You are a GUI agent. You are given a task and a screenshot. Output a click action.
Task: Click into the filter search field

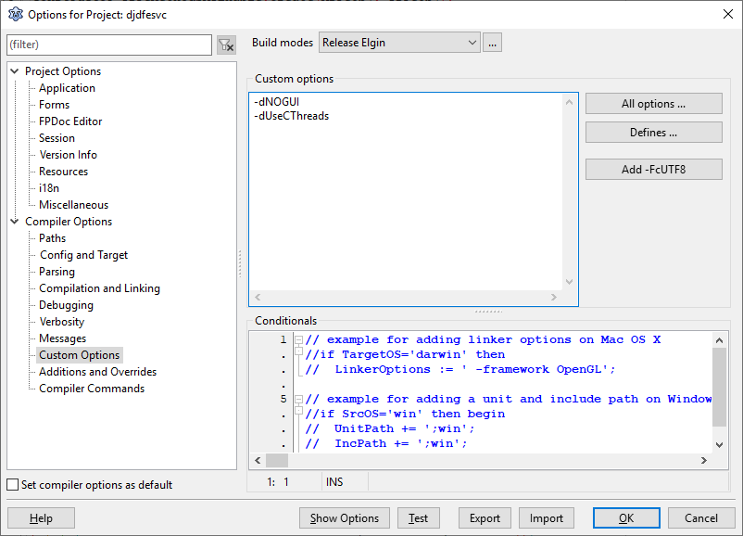pos(109,45)
